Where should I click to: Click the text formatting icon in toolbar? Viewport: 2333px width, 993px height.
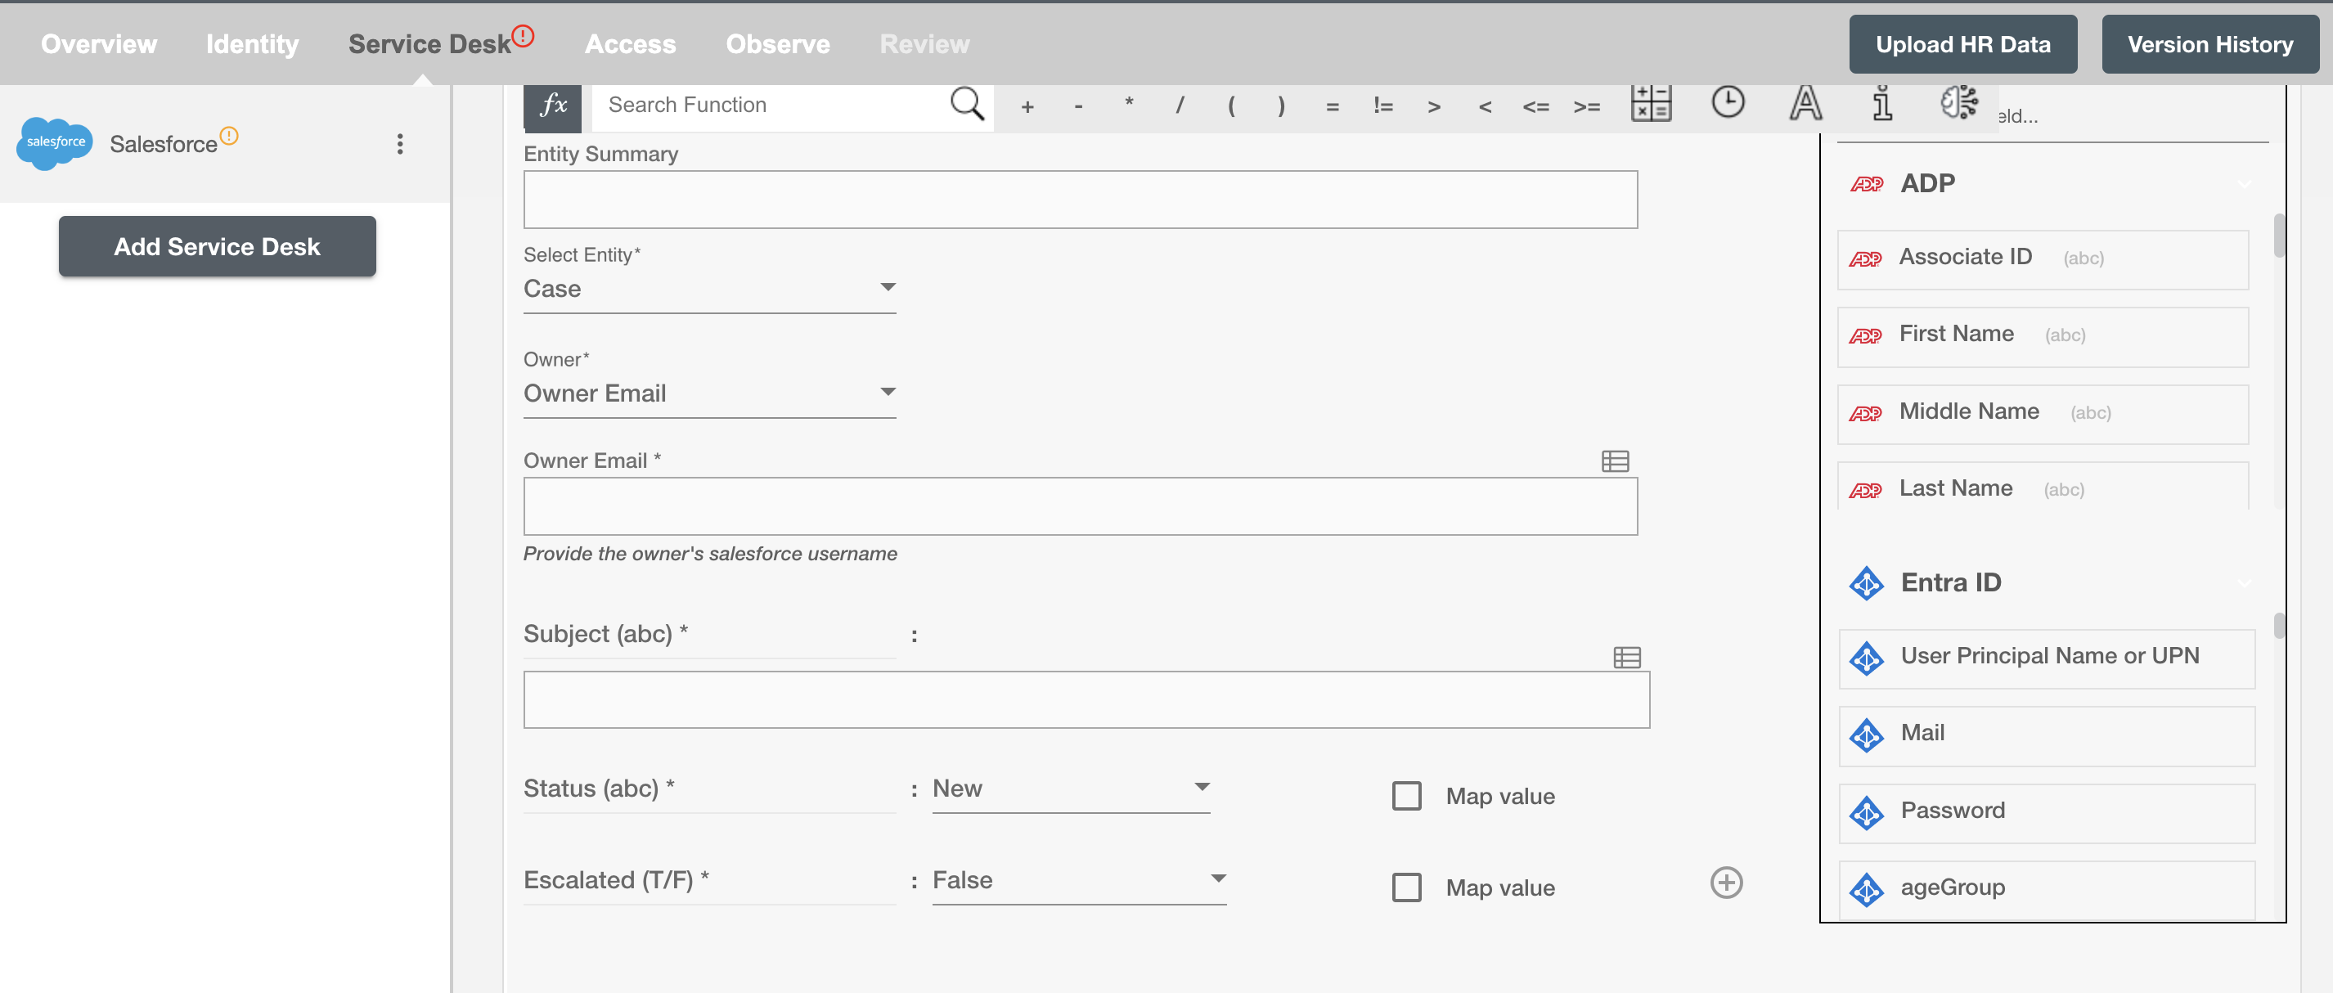tap(1803, 106)
